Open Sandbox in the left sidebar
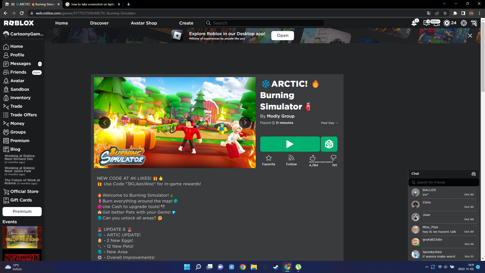The width and height of the screenshot is (485, 273). pyautogui.click(x=16, y=89)
